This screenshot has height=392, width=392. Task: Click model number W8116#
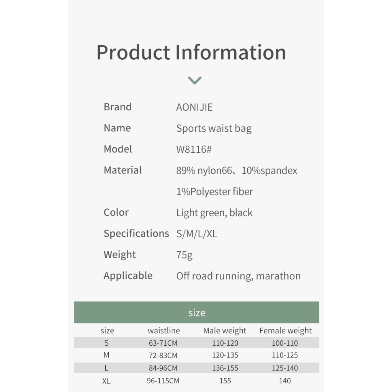tap(194, 149)
